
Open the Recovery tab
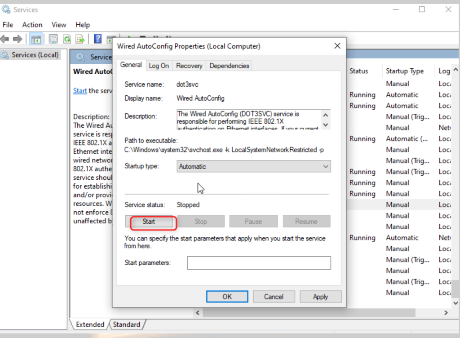pos(189,66)
